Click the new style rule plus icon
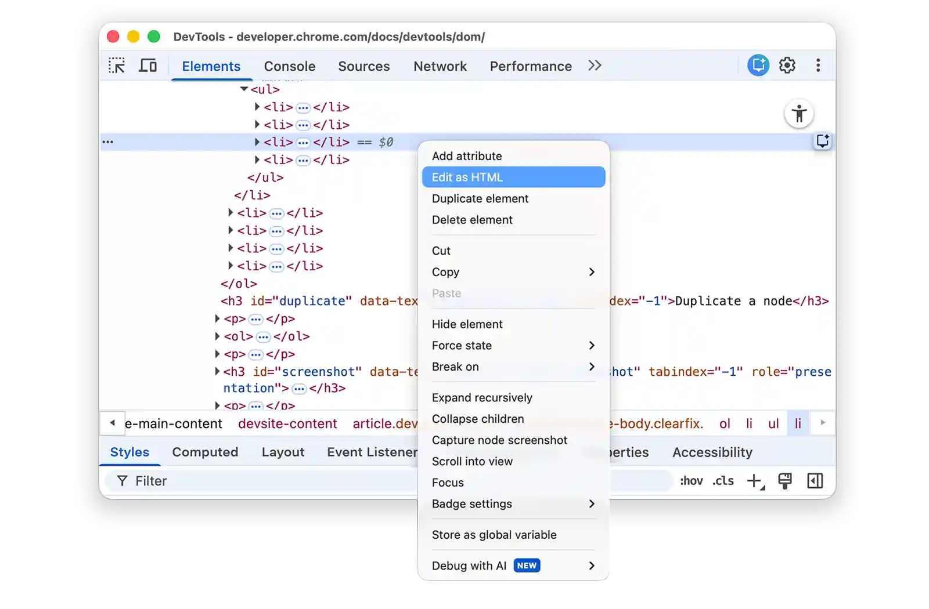Screen dimensions: 929x609 coord(754,481)
